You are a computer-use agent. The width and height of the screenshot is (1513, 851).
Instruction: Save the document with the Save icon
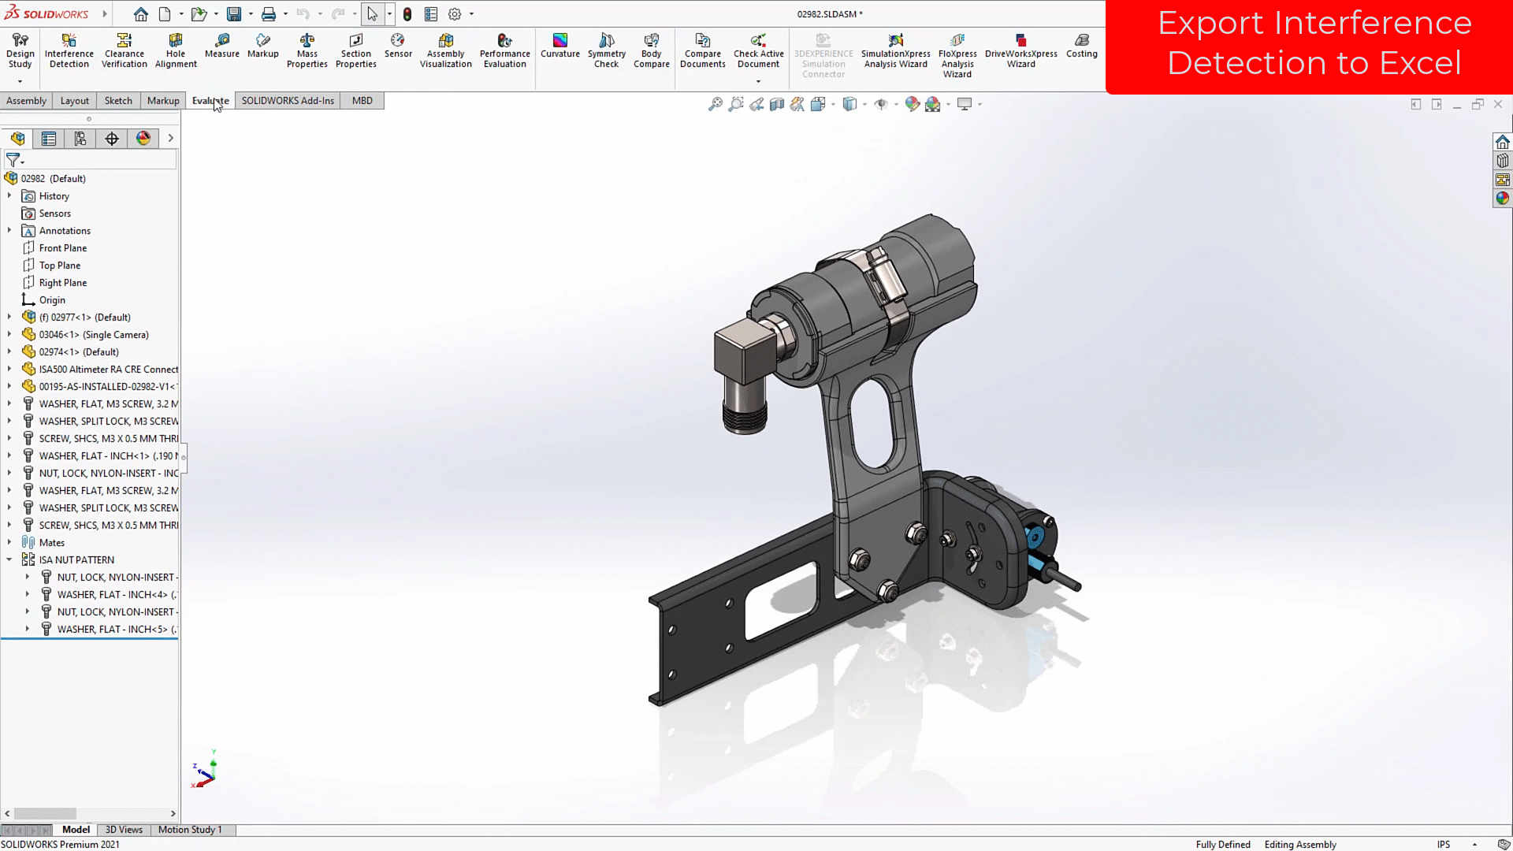click(234, 14)
